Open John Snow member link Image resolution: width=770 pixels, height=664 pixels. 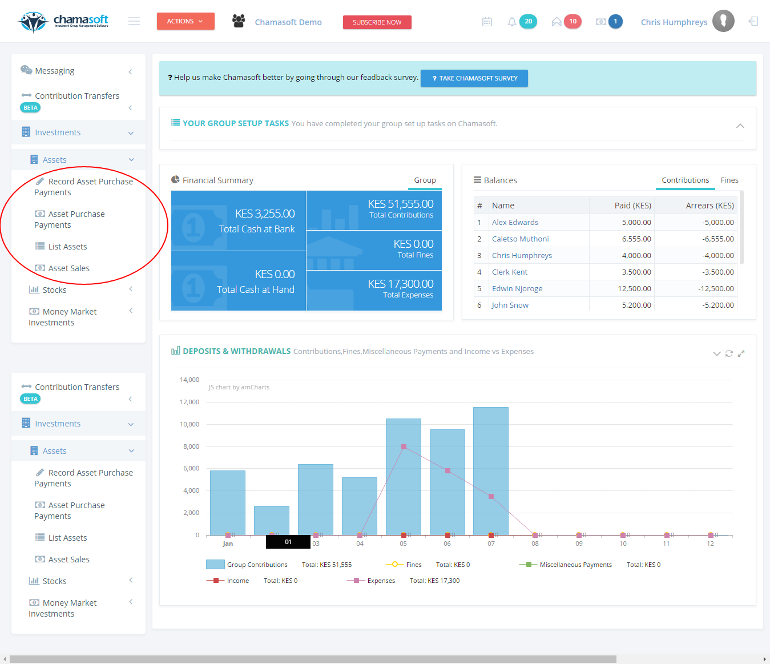coord(510,305)
